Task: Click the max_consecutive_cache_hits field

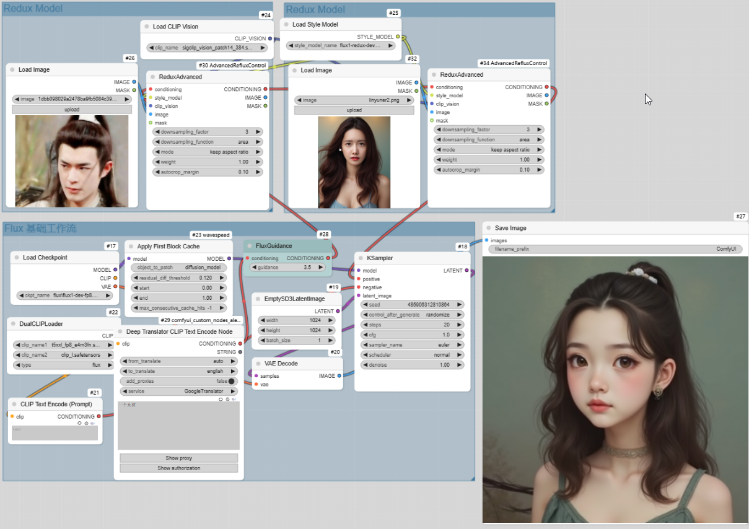Action: click(x=178, y=308)
